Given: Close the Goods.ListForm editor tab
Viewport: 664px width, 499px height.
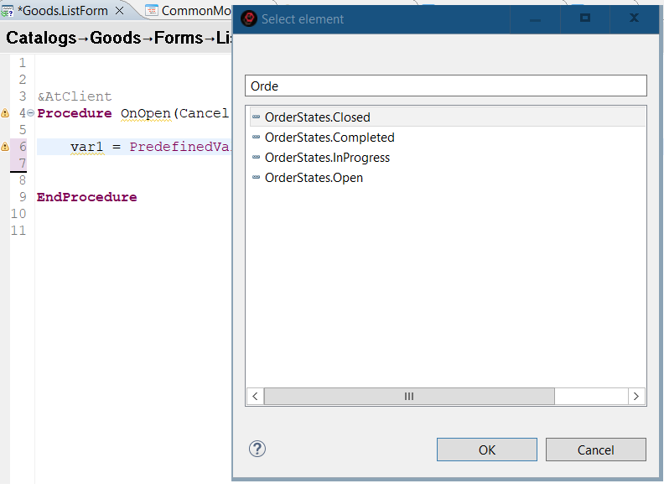Looking at the screenshot, I should pyautogui.click(x=119, y=11).
